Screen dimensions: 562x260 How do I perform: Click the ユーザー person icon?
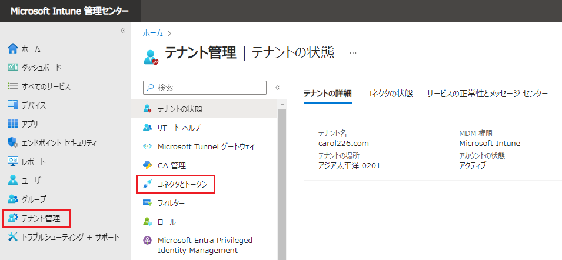[12, 181]
